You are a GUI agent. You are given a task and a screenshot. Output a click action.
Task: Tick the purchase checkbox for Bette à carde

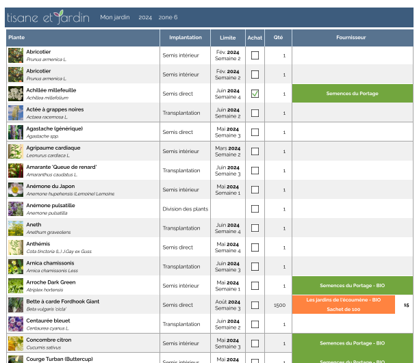(255, 305)
